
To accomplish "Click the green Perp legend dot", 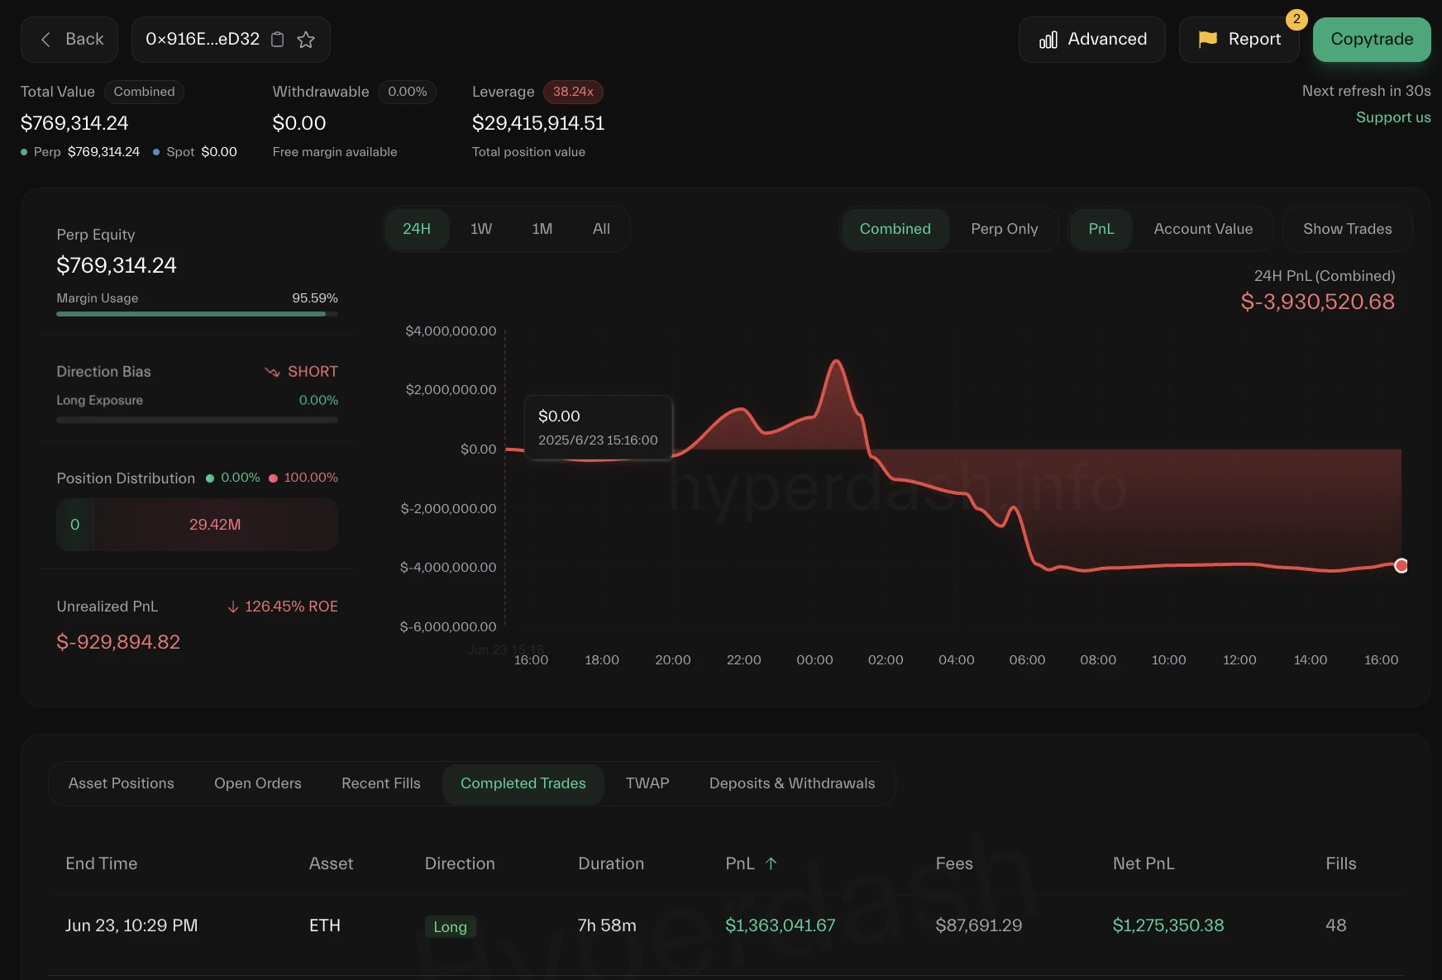I will [x=22, y=152].
